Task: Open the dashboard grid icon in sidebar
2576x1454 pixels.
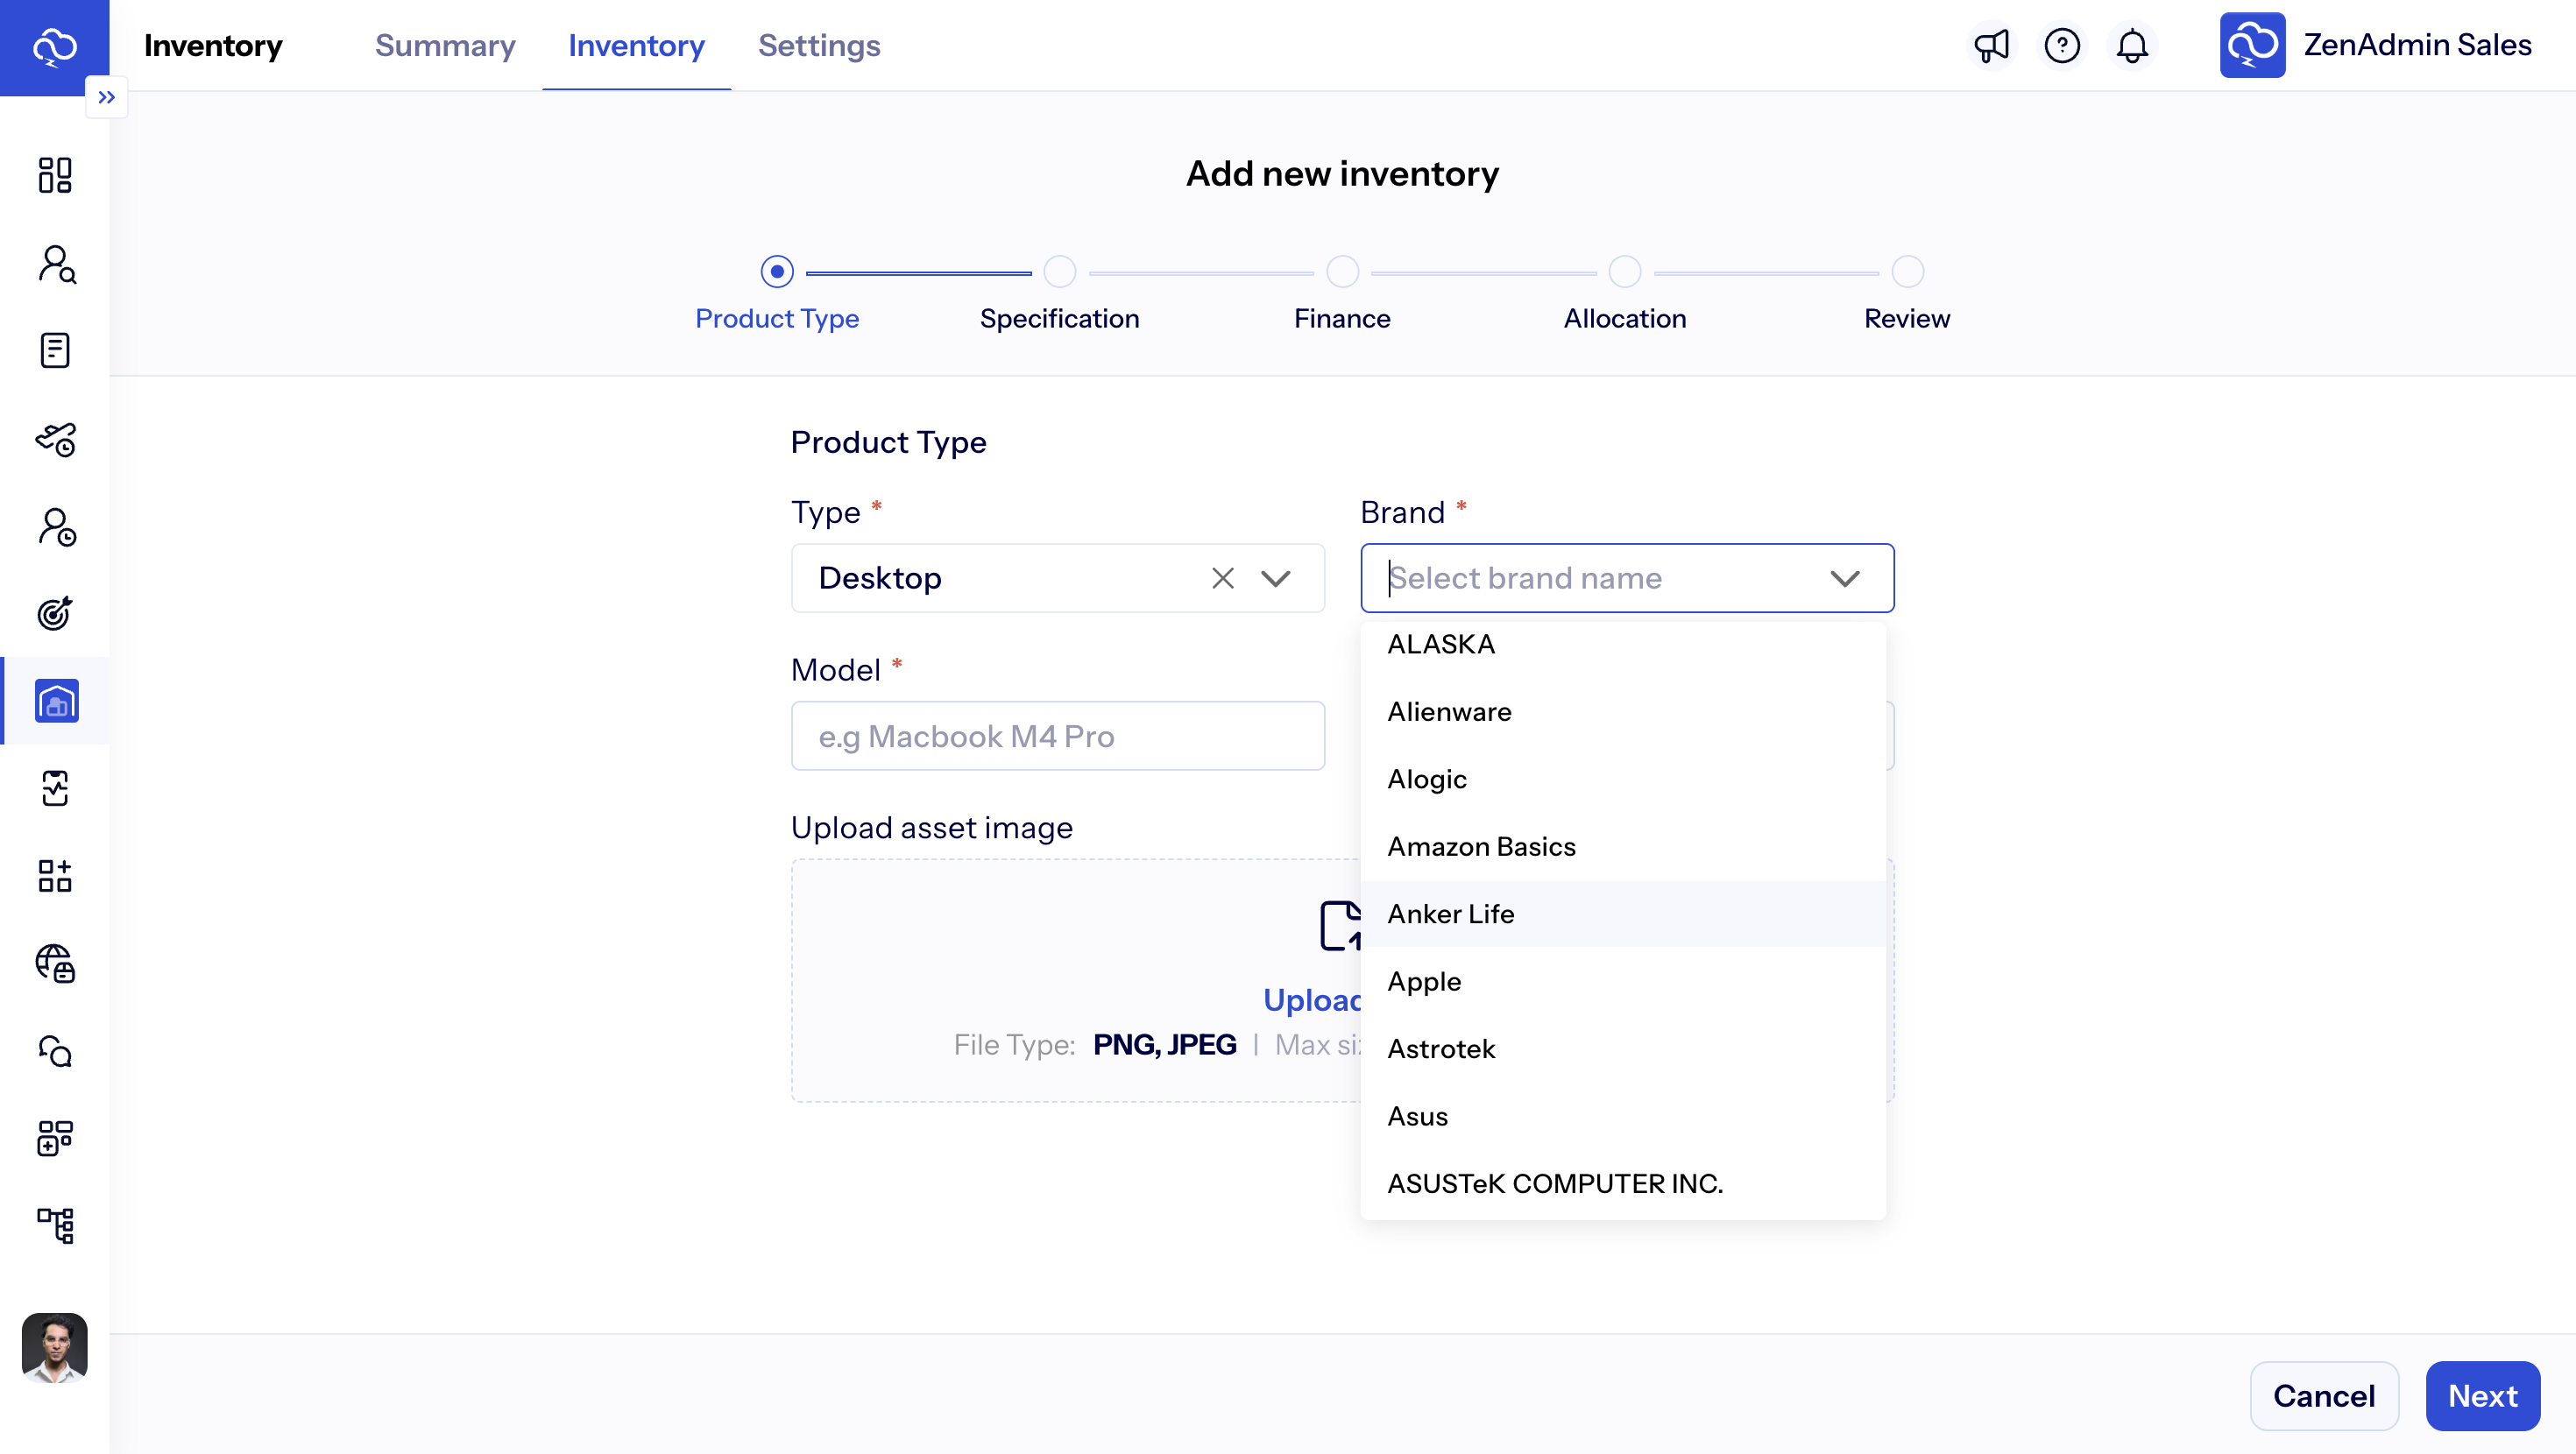Action: click(55, 175)
